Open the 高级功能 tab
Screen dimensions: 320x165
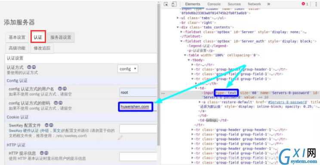click(17, 48)
